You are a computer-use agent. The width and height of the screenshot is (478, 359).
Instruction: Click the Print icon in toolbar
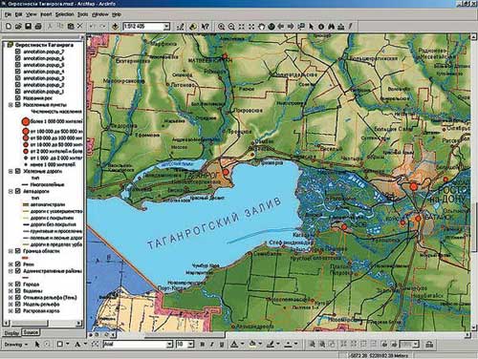click(38, 27)
